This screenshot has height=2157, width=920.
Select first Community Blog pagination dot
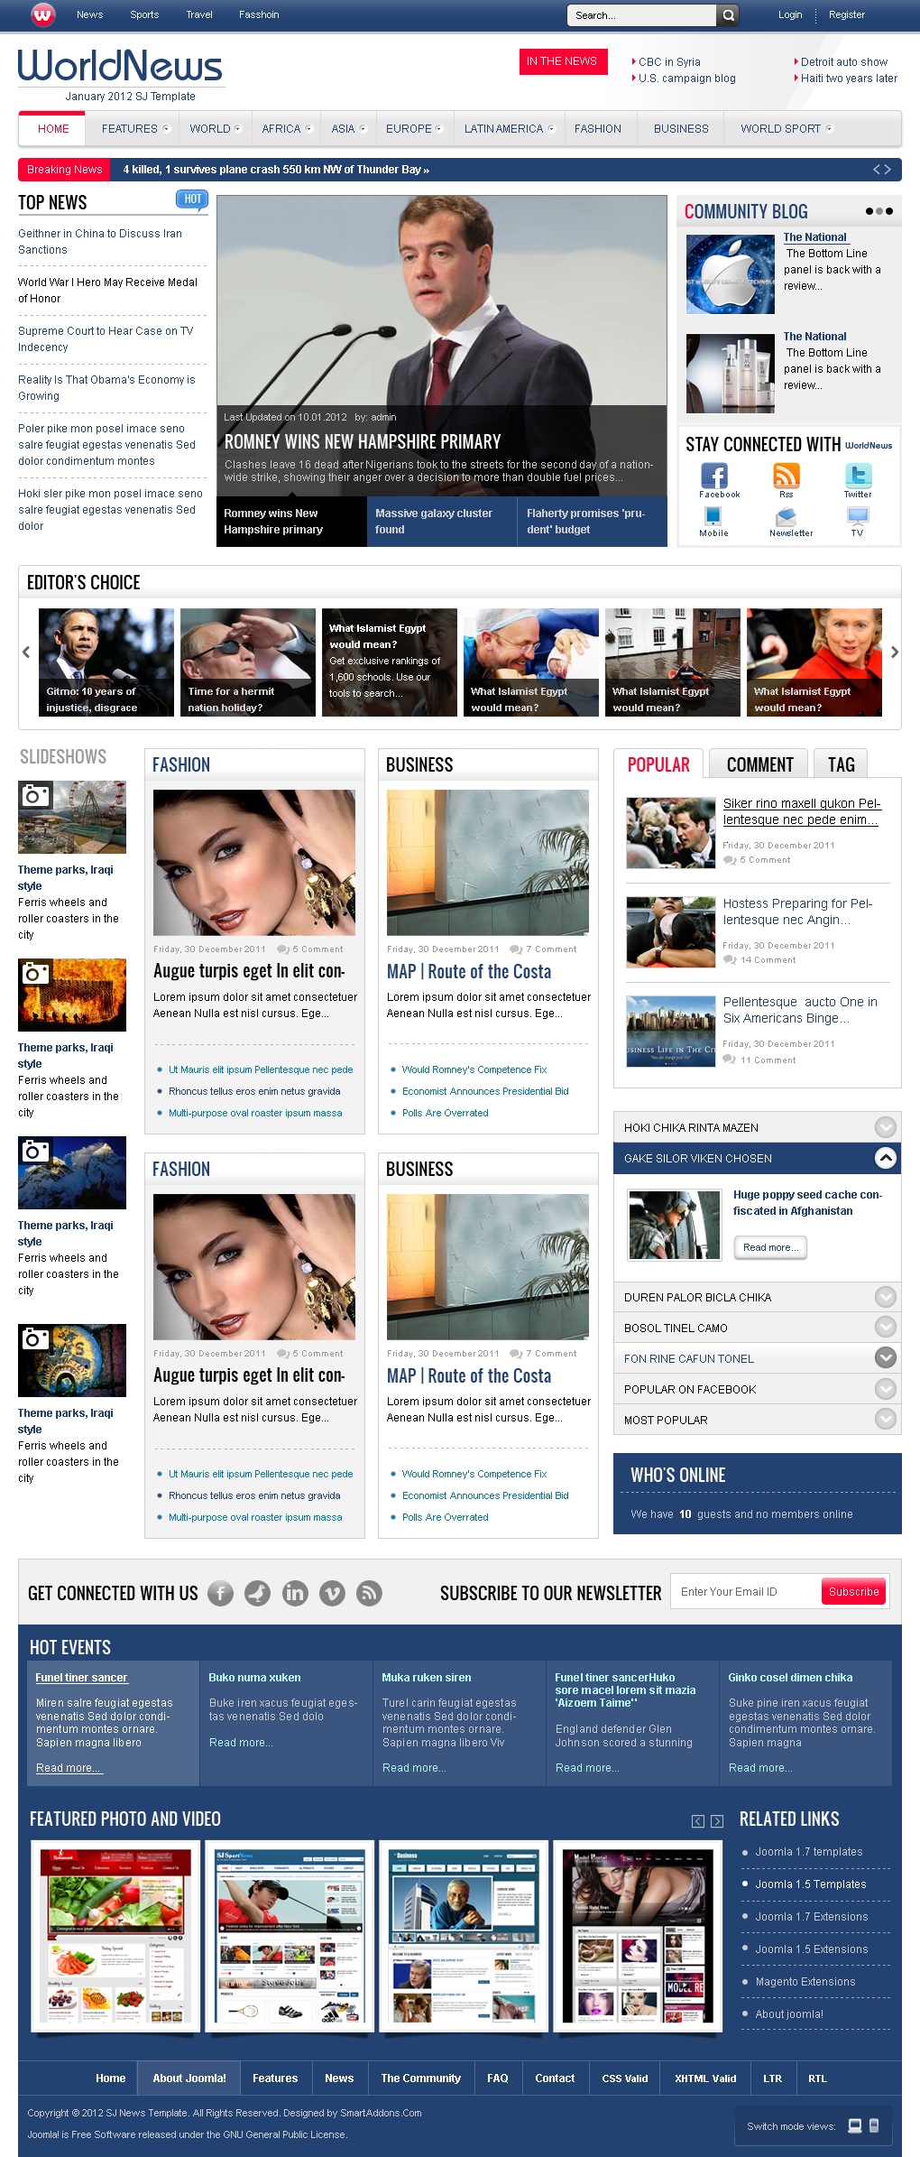(x=869, y=211)
